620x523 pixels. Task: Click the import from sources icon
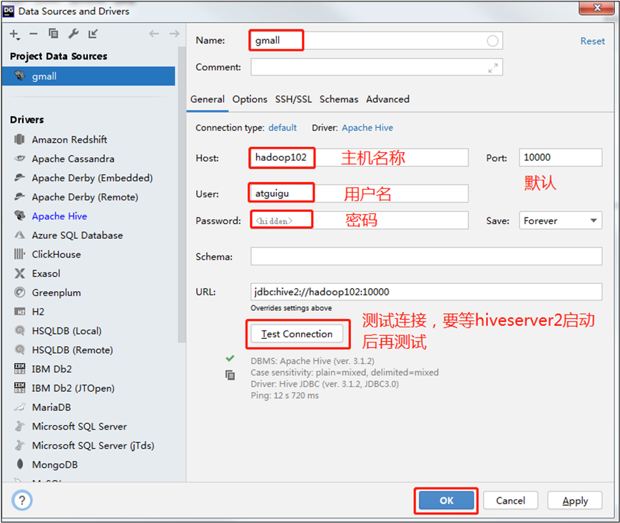93,34
